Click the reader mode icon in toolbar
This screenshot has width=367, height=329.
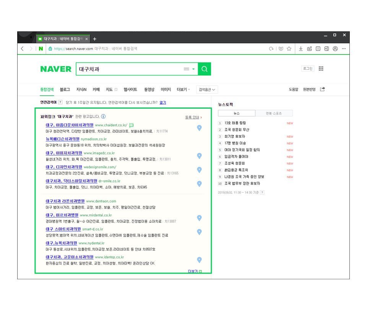pyautogui.click(x=318, y=49)
